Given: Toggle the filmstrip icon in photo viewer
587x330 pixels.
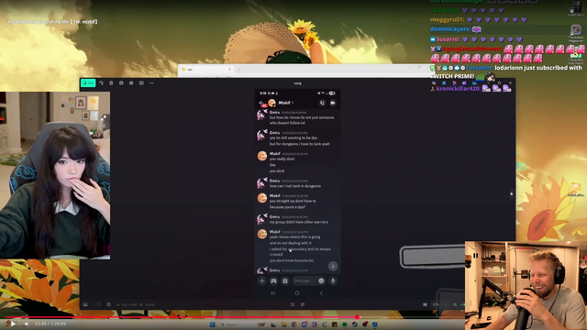Looking at the screenshot, I should click(85, 304).
